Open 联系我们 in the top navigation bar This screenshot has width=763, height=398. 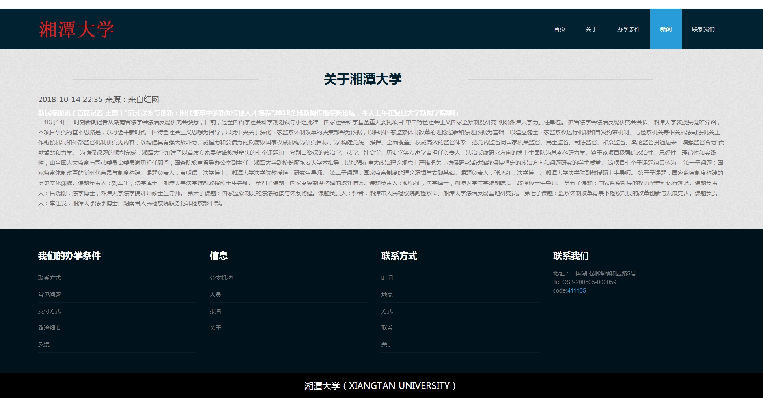[x=703, y=29]
